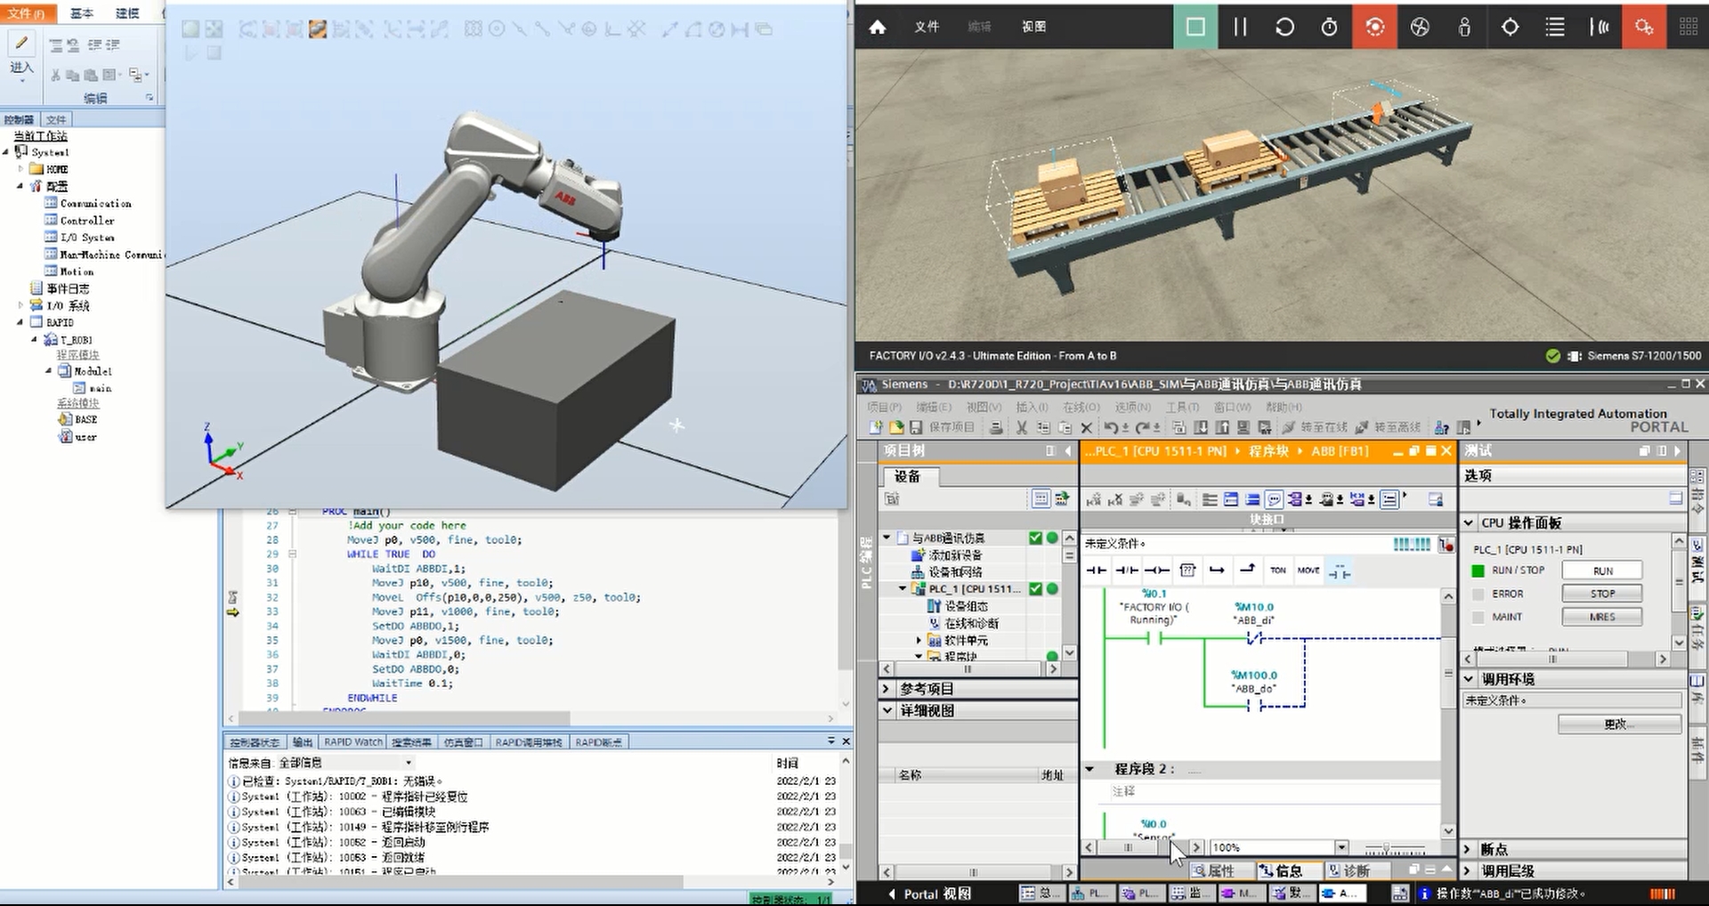Insert a MOVE instruction from ladder favorites
Image resolution: width=1709 pixels, height=906 pixels.
pos(1308,570)
